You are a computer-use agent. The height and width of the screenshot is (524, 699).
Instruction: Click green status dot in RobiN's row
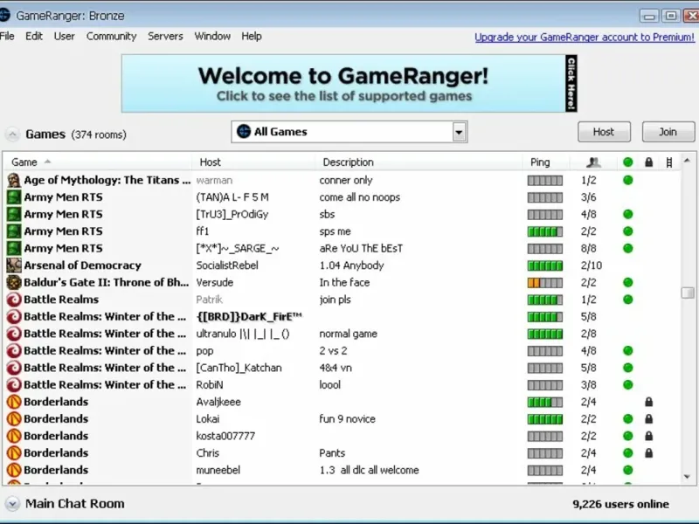[x=627, y=384]
